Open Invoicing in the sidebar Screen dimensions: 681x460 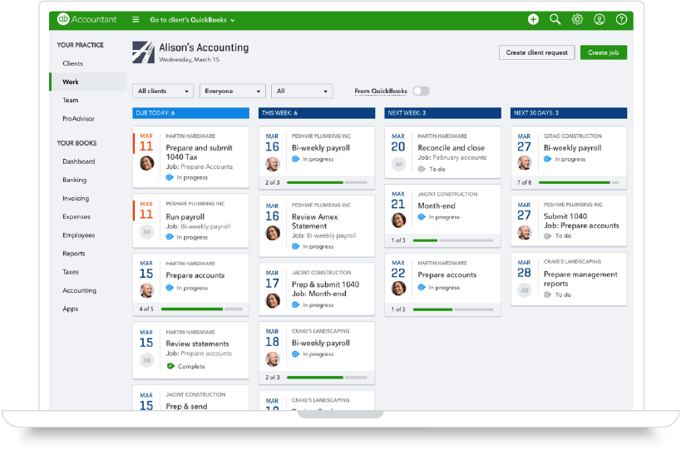point(76,198)
